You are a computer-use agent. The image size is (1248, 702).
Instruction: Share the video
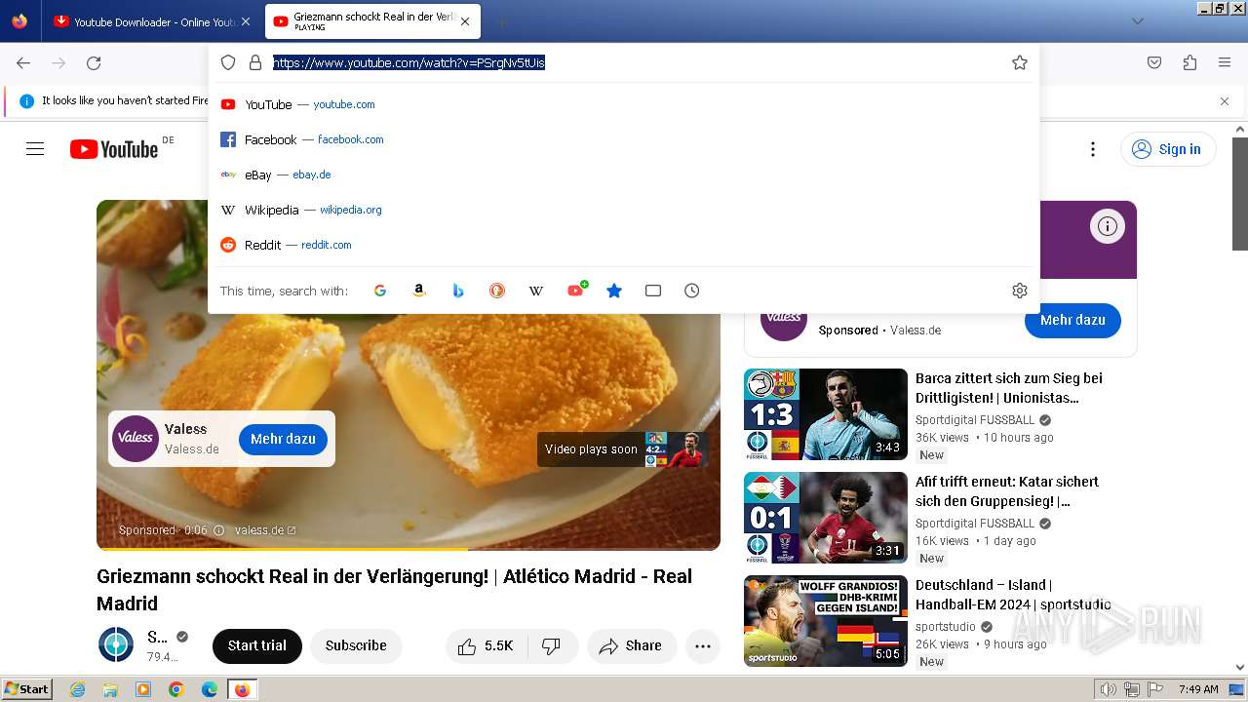tap(632, 645)
